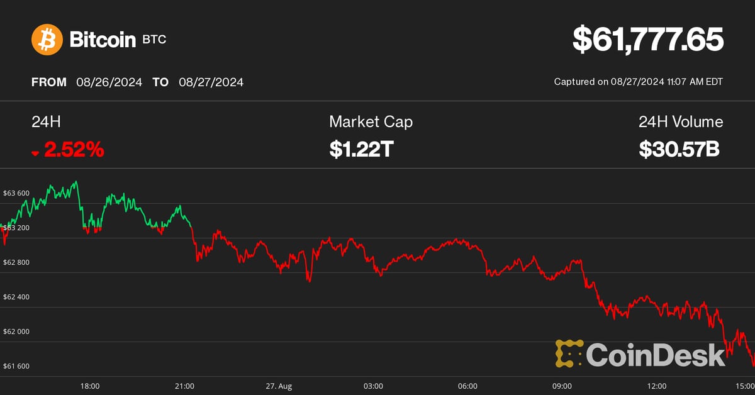The image size is (755, 395).
Task: Click the $63 600 price axis label
Action: (x=16, y=193)
